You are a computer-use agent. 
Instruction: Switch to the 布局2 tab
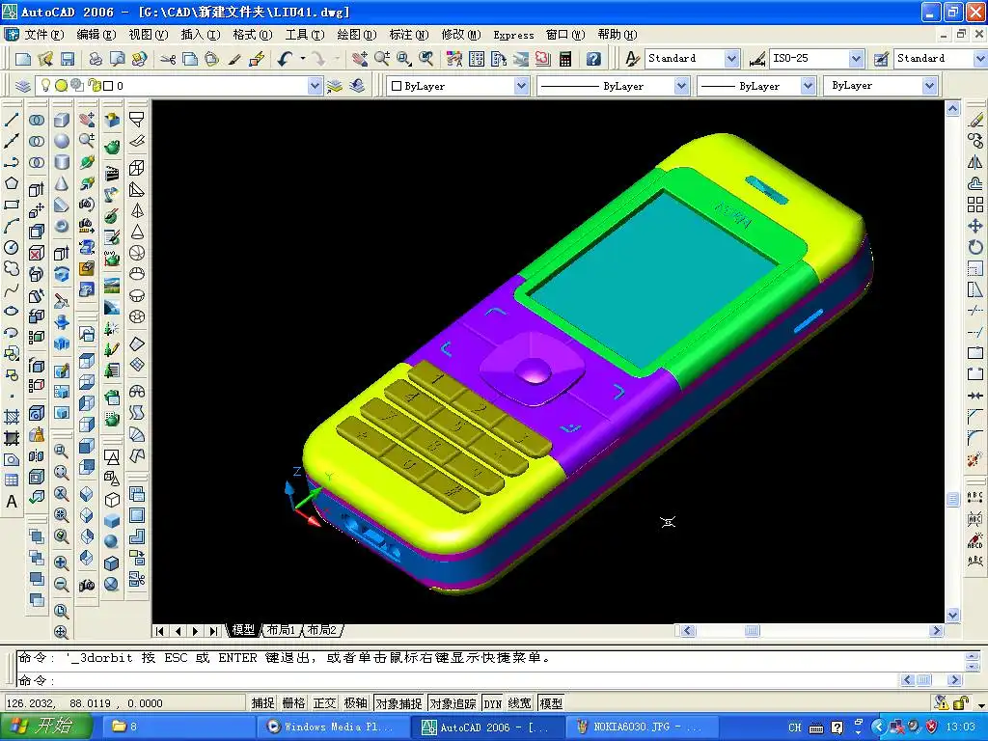(322, 629)
